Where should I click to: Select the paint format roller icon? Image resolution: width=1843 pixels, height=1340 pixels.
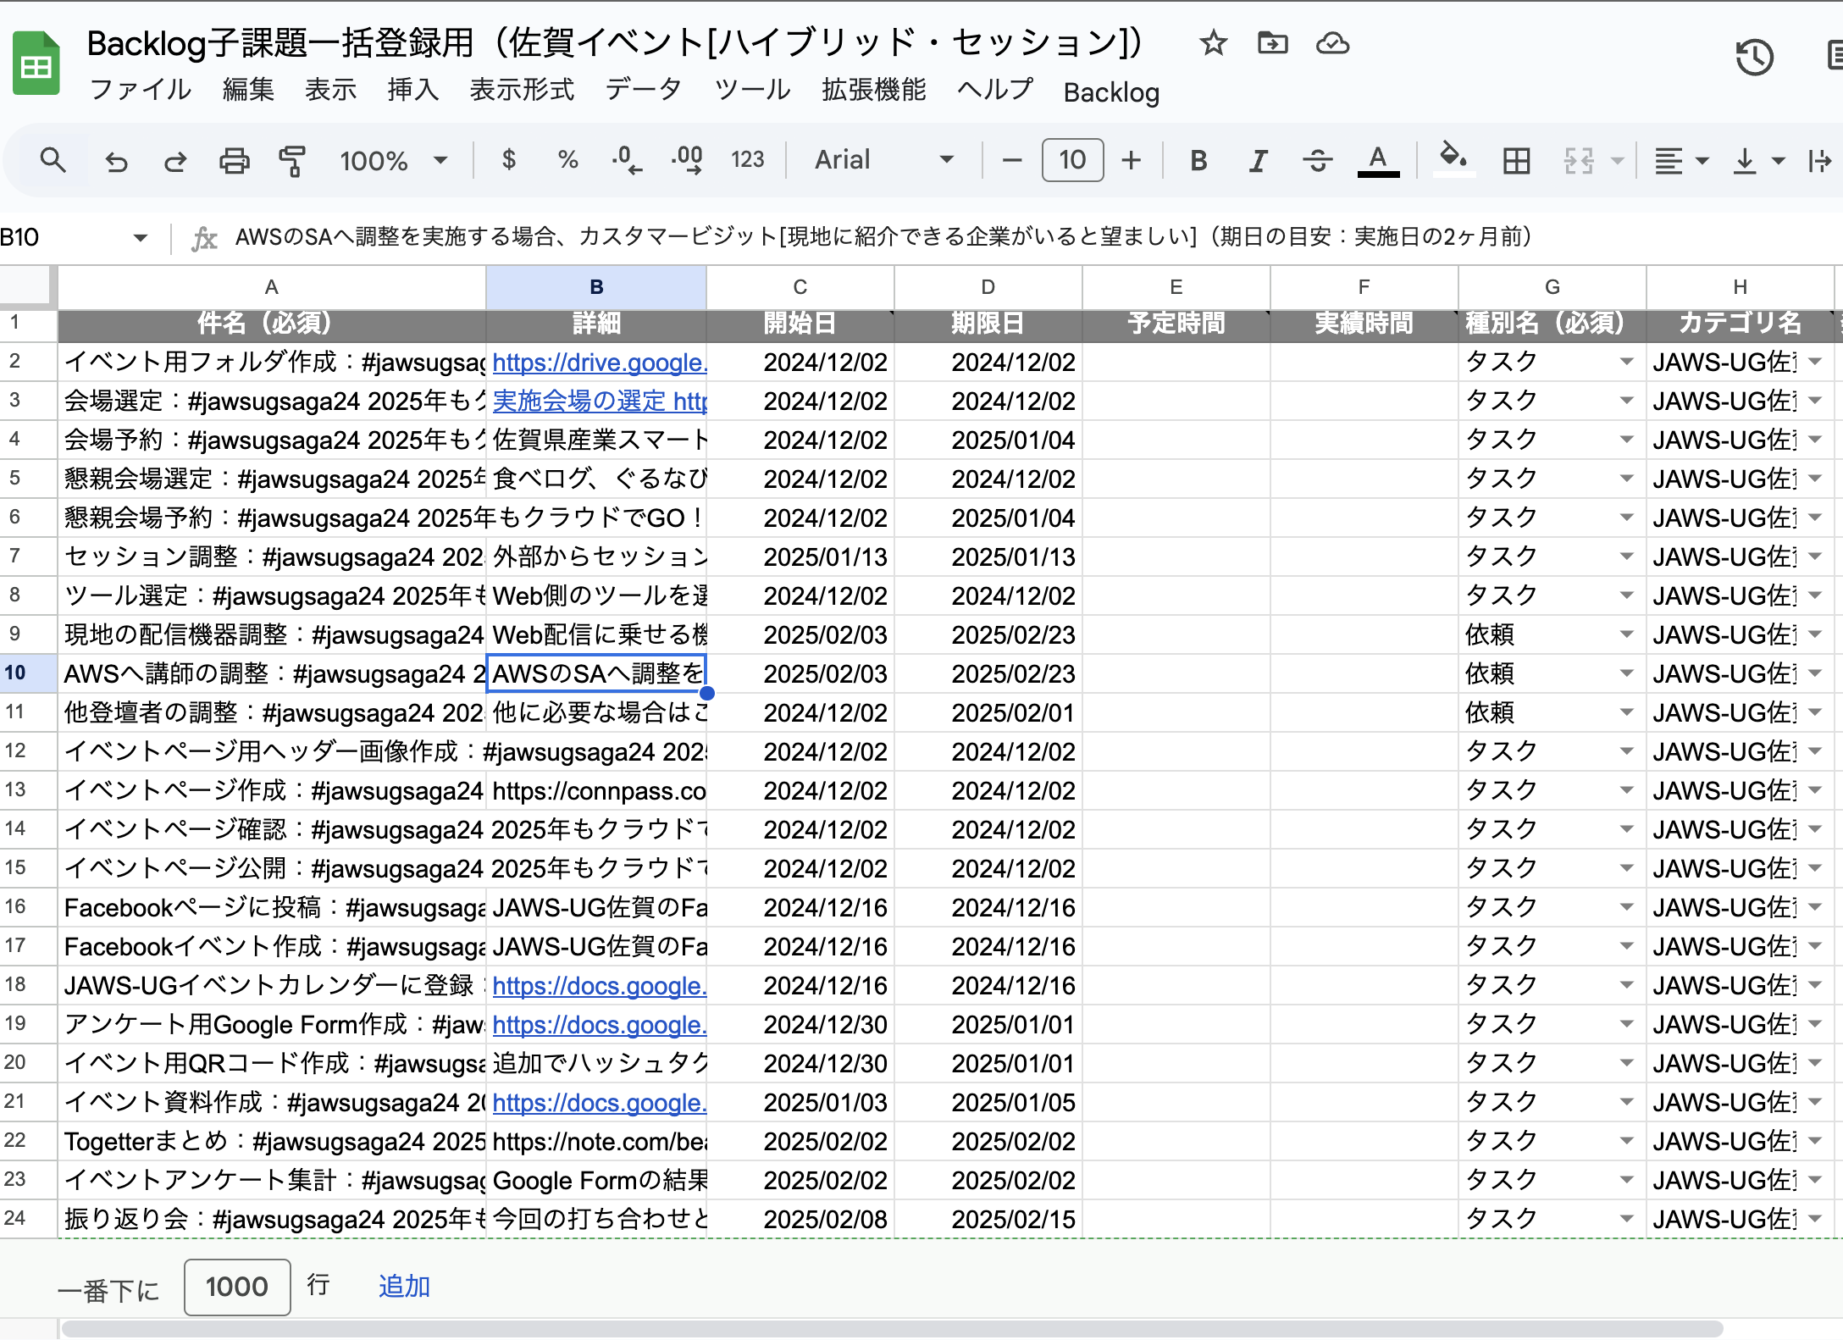292,160
